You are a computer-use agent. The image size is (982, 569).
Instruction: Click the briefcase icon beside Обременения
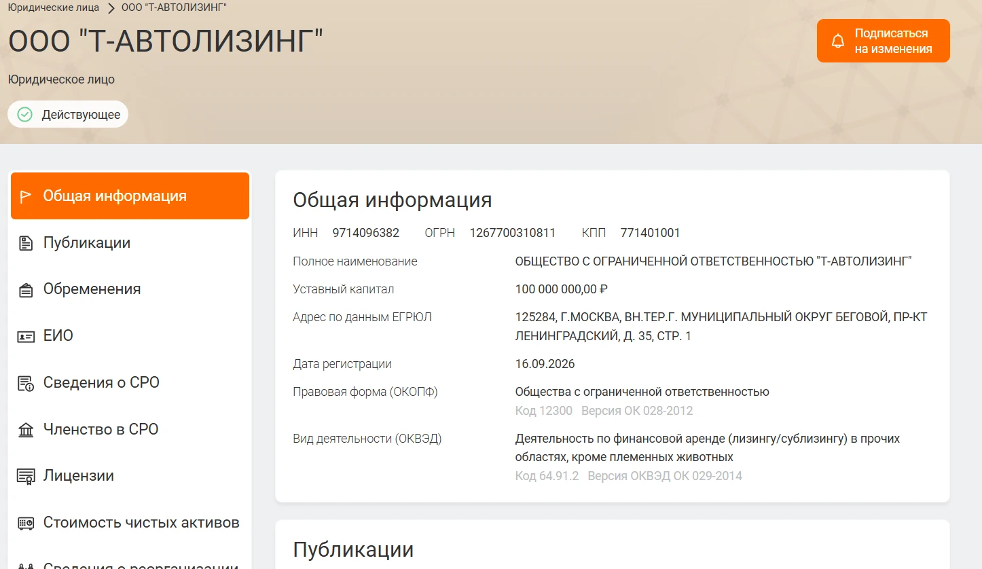click(25, 290)
